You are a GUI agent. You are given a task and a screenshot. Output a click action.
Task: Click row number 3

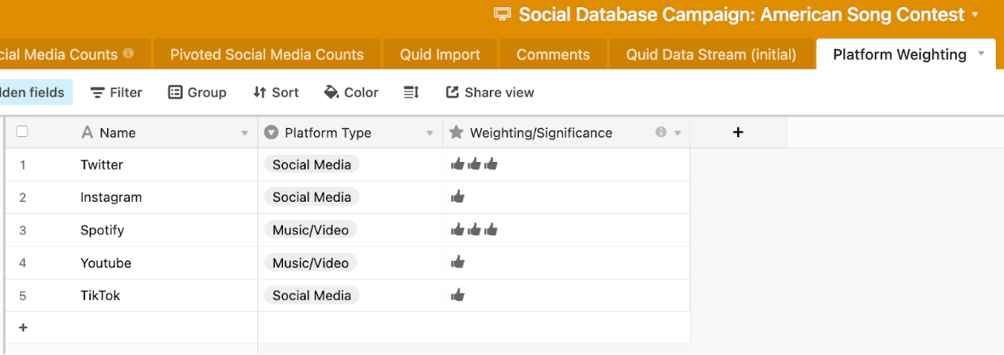[x=23, y=230]
